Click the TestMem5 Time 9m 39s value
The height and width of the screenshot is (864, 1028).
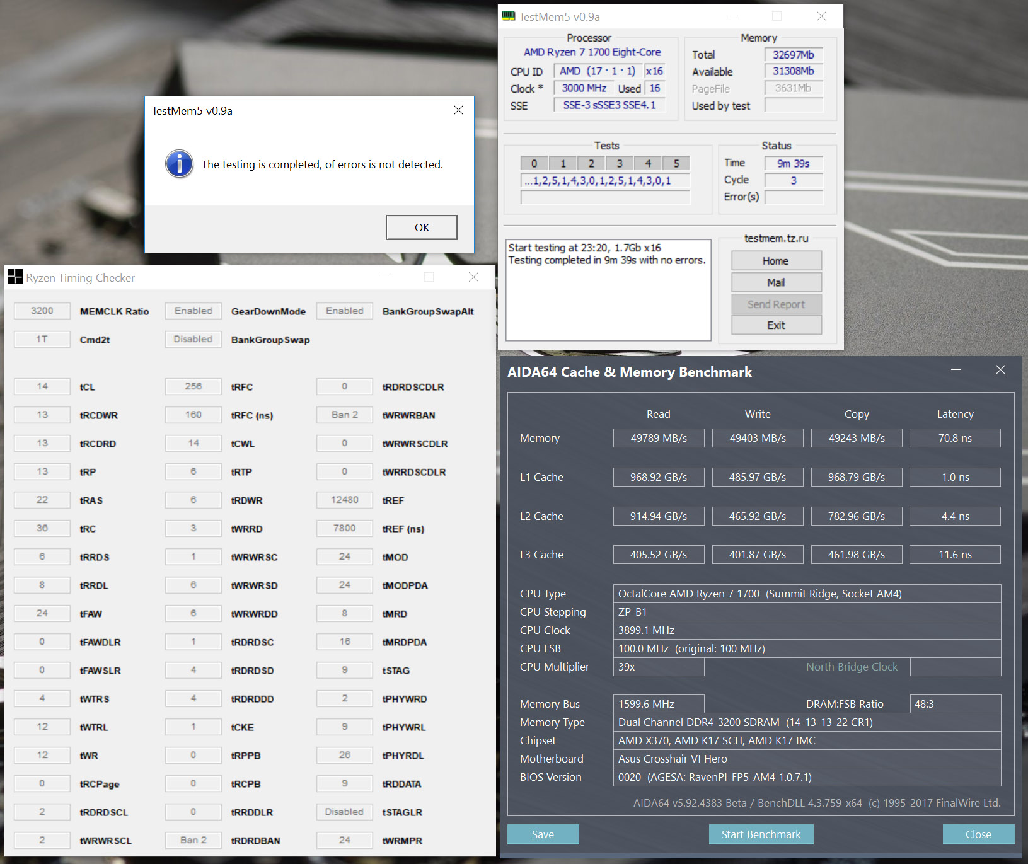click(x=794, y=163)
